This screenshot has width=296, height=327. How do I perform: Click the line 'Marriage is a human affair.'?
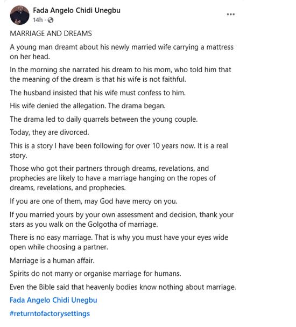(x=52, y=261)
